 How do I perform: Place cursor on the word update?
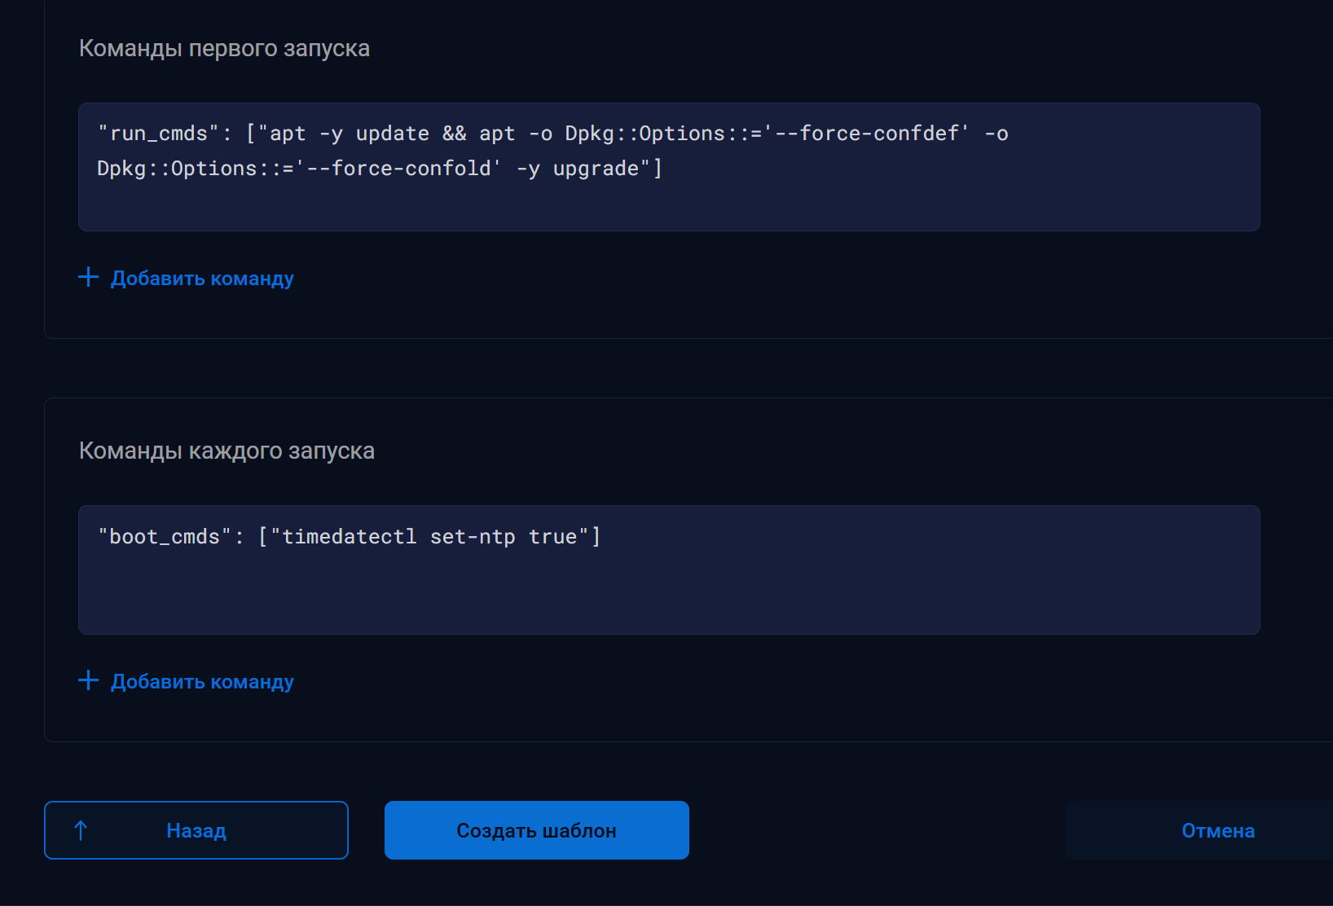tap(392, 134)
